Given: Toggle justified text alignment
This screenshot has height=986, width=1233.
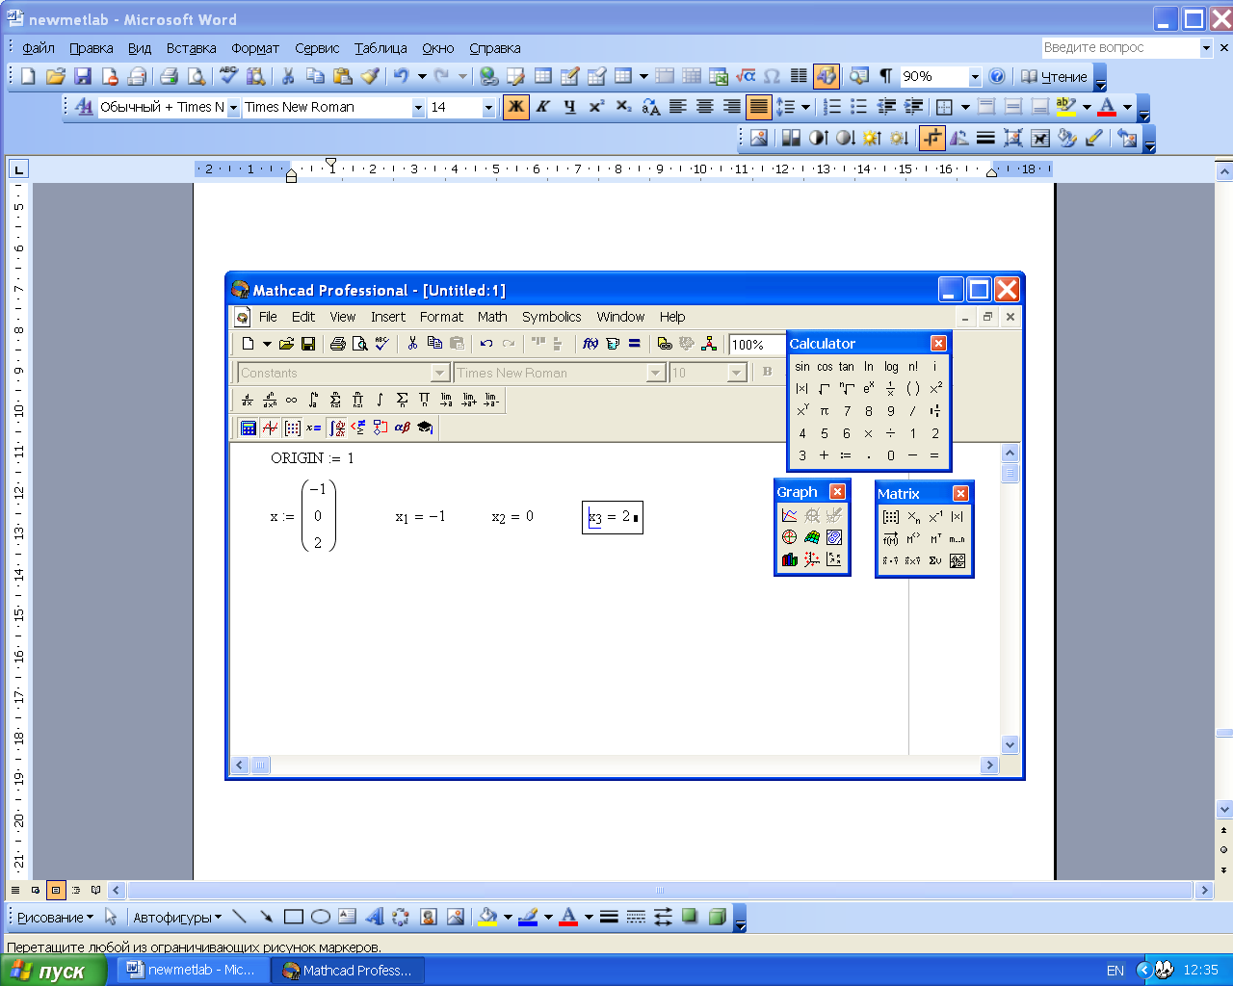Looking at the screenshot, I should point(759,107).
